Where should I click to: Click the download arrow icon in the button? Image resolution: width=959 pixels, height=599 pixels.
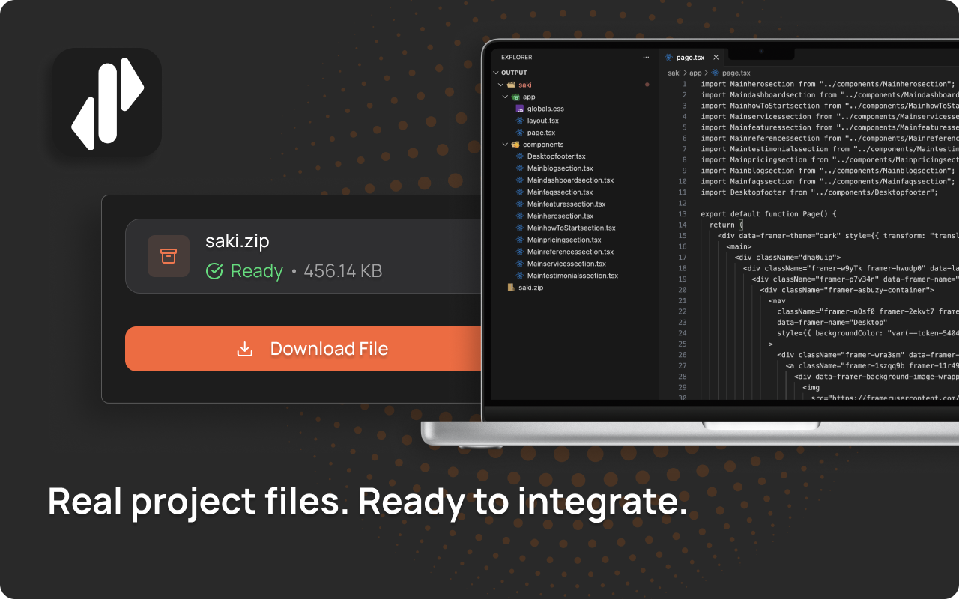pyautogui.click(x=244, y=349)
